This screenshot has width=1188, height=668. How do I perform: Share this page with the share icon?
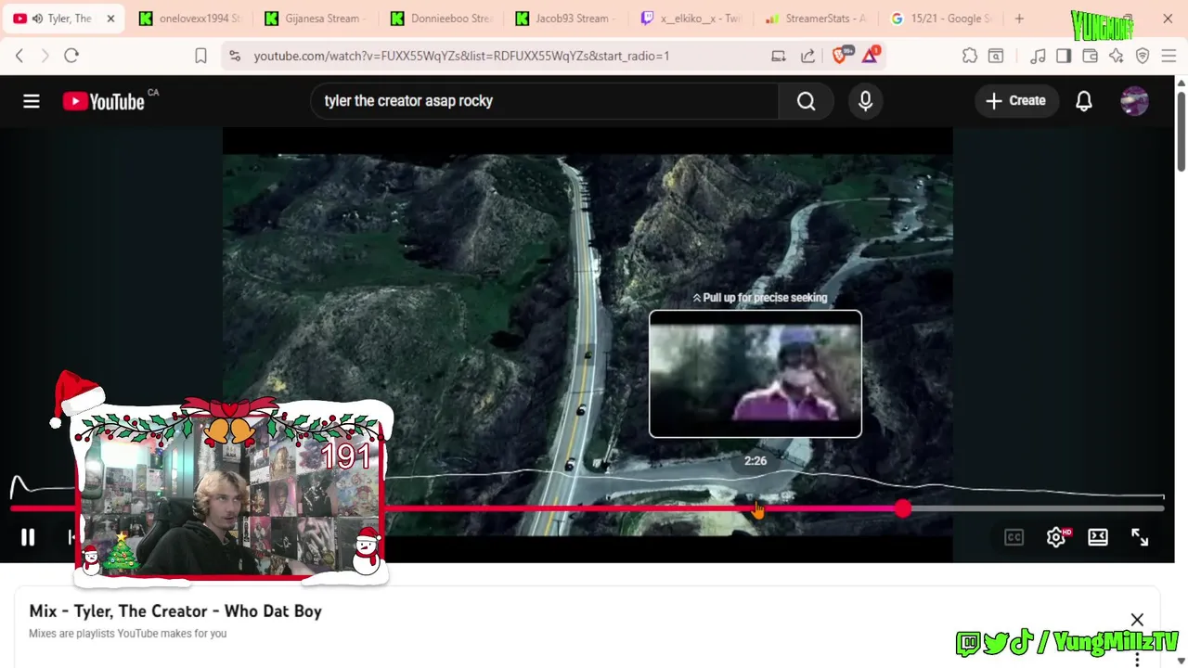pos(807,56)
